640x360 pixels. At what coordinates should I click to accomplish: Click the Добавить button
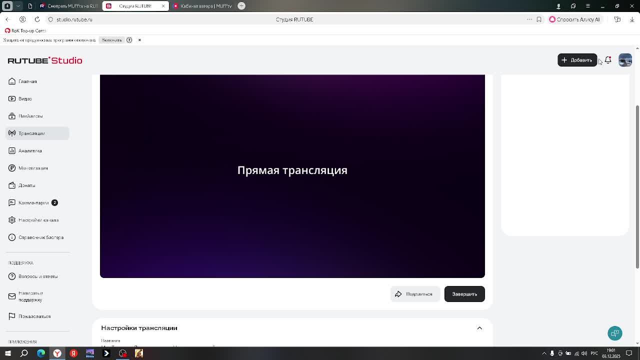coord(577,60)
